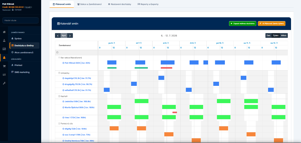This screenshot has width=301, height=143.
Task: Open the bar chart icon in sidebar
Action: (x=4, y=49)
